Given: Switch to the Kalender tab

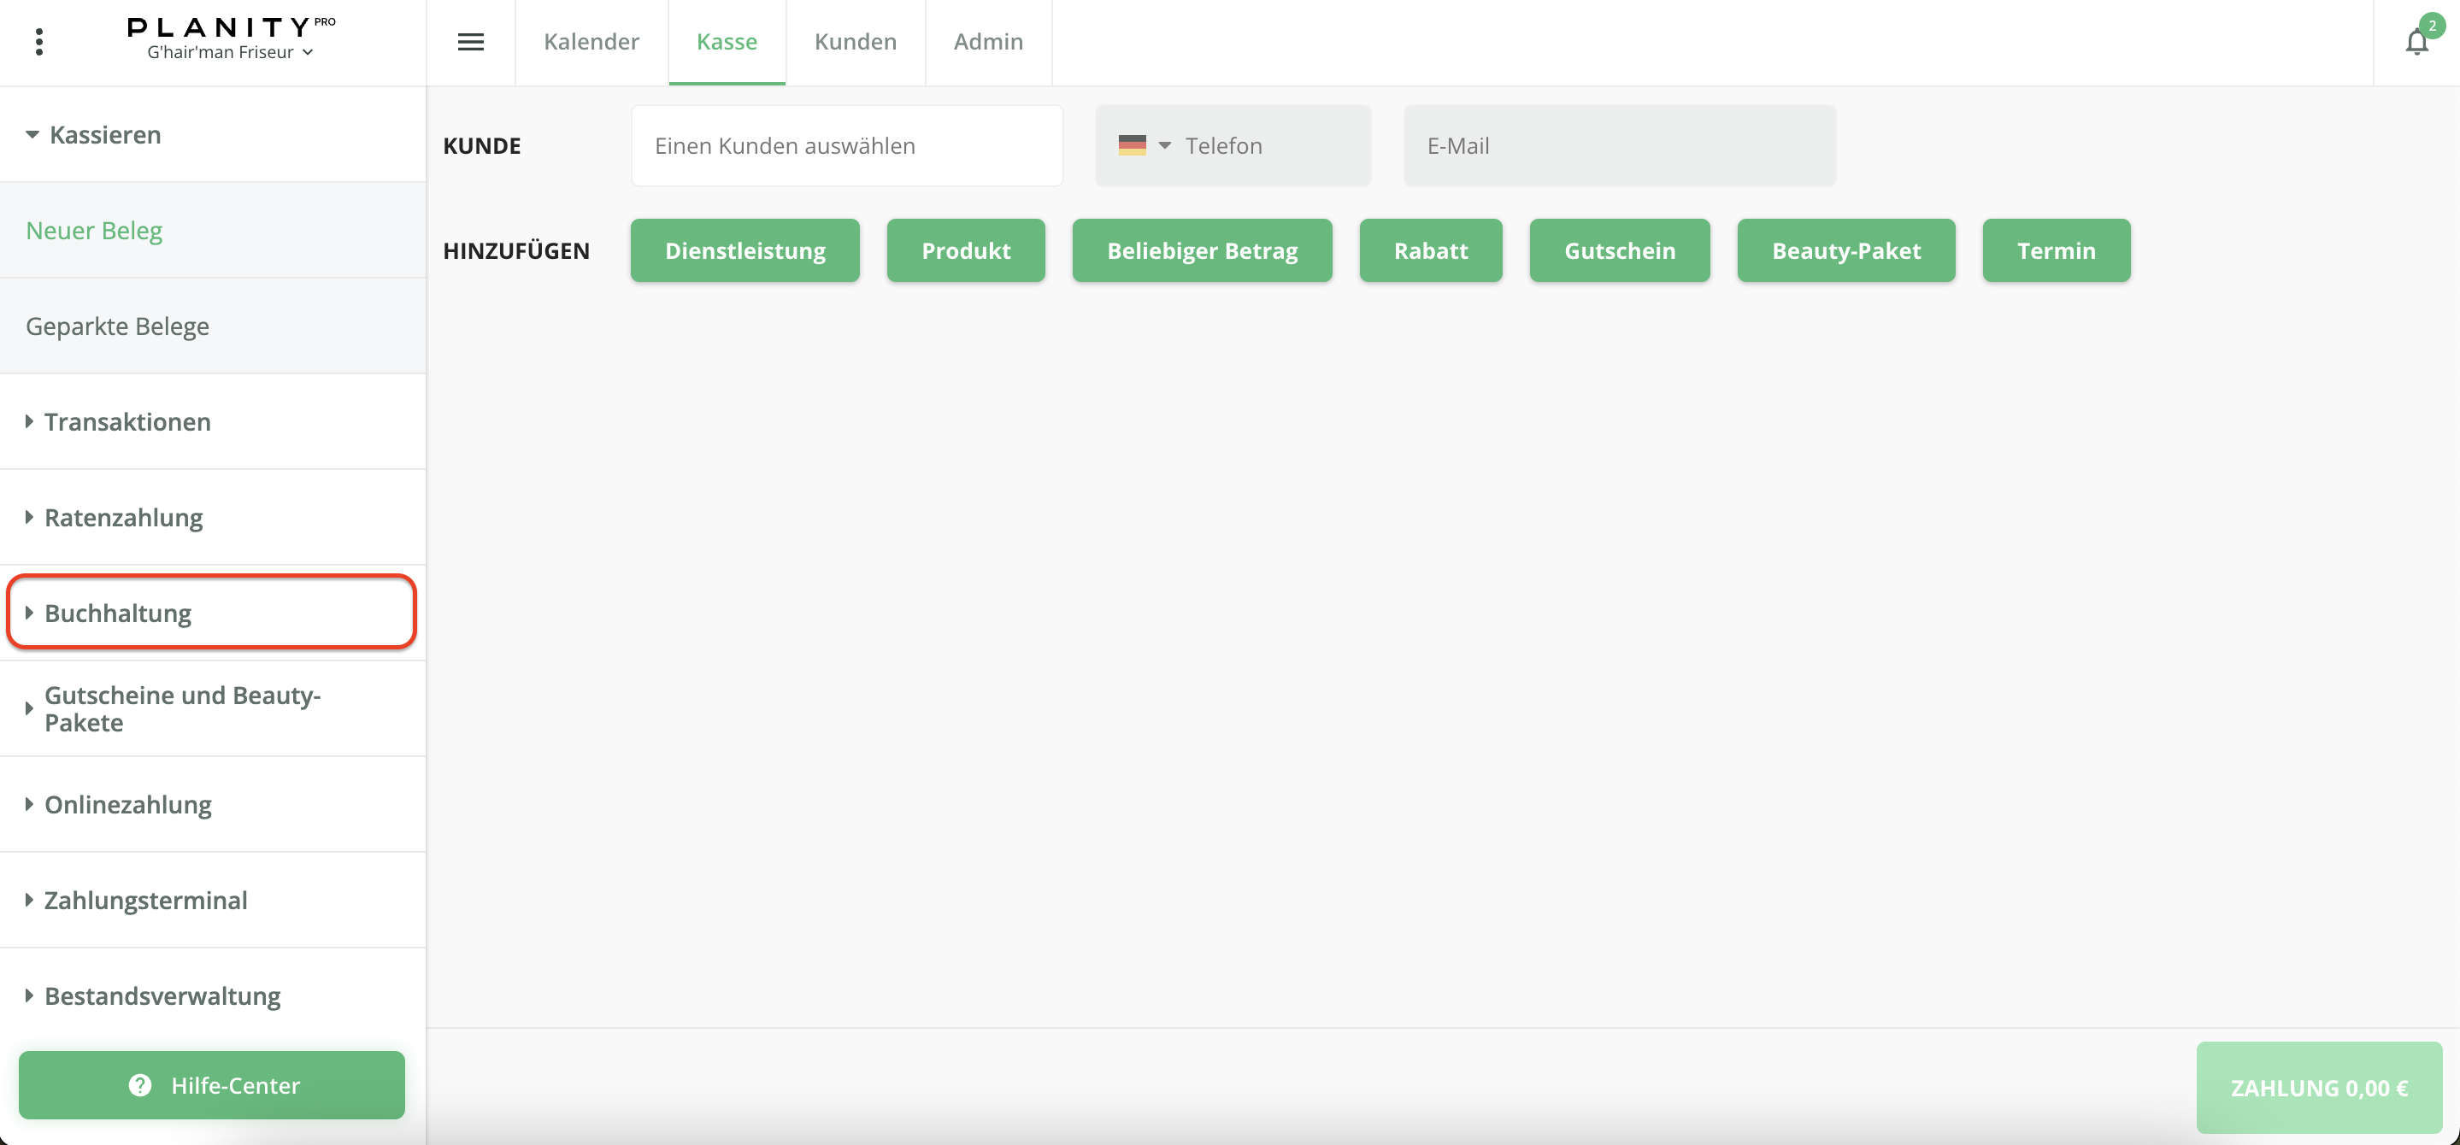Looking at the screenshot, I should 591,42.
